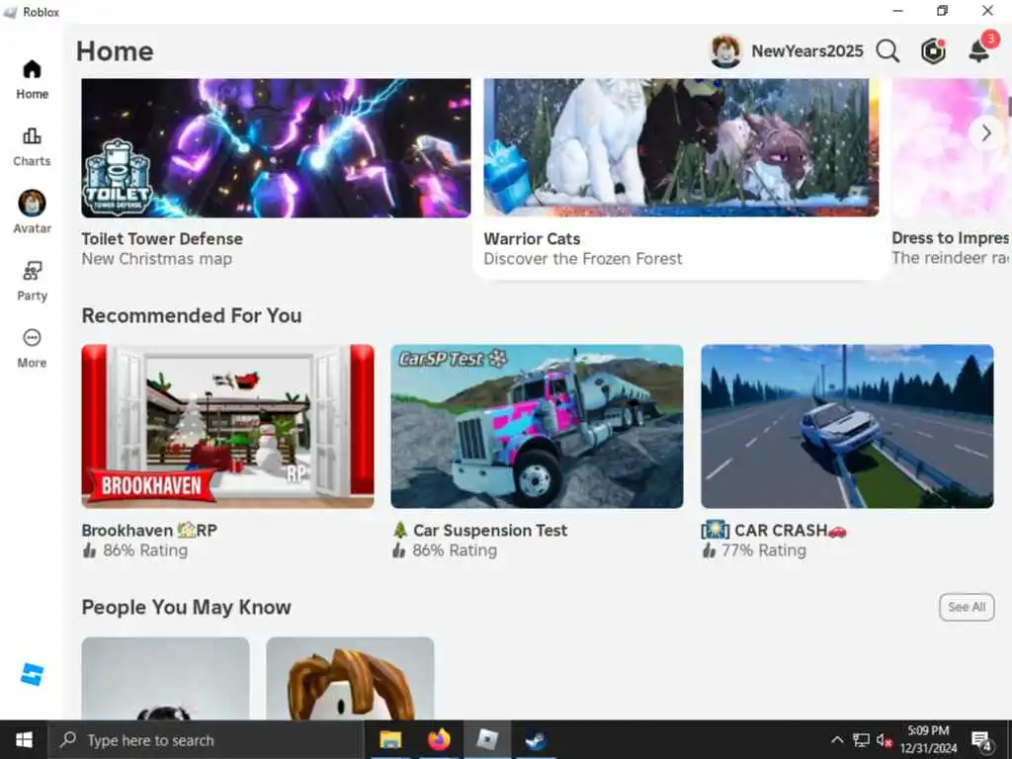The image size is (1012, 759).
Task: Click the blue Roblox Studio icon in sidebar
Action: (x=32, y=674)
